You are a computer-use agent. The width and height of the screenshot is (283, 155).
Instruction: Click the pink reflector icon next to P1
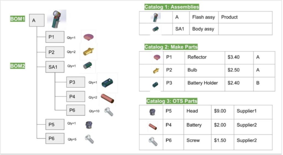(88, 37)
